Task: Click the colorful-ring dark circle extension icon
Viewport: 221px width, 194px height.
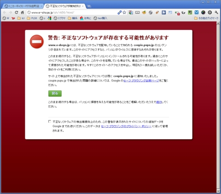Action: [x=203, y=12]
